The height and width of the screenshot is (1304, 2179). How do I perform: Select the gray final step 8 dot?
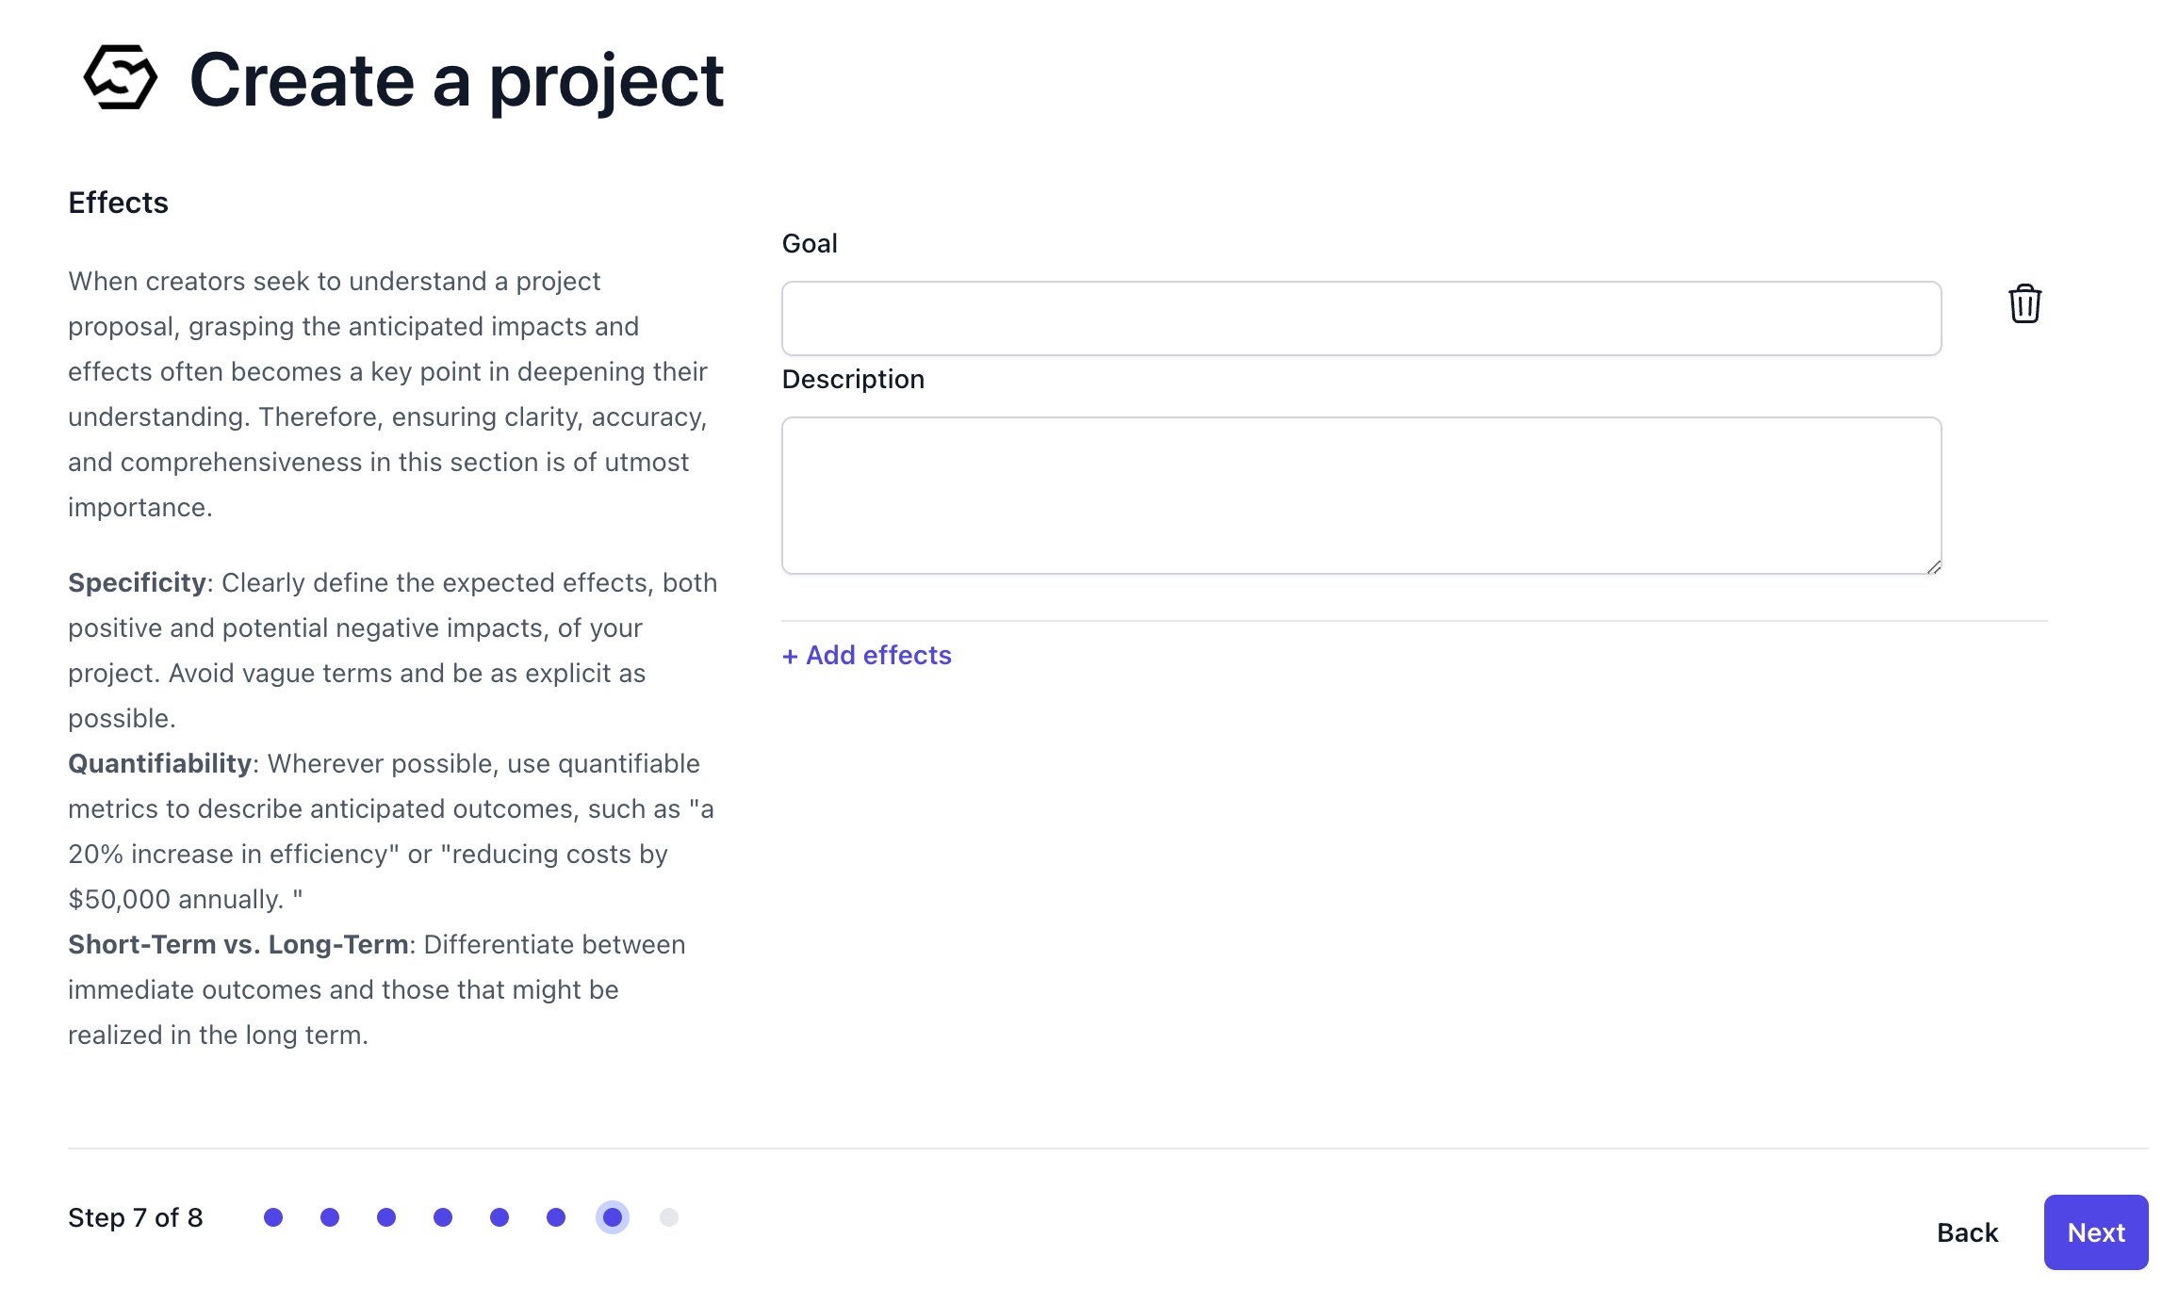coord(669,1217)
